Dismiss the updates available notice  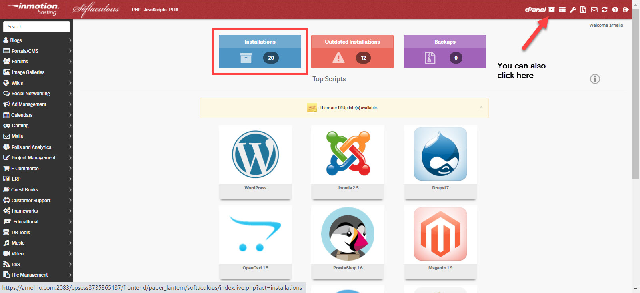click(481, 107)
